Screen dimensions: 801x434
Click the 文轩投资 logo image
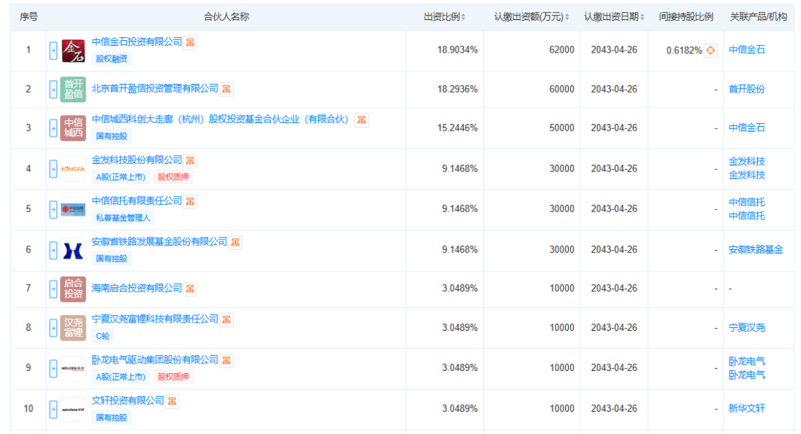(x=73, y=410)
